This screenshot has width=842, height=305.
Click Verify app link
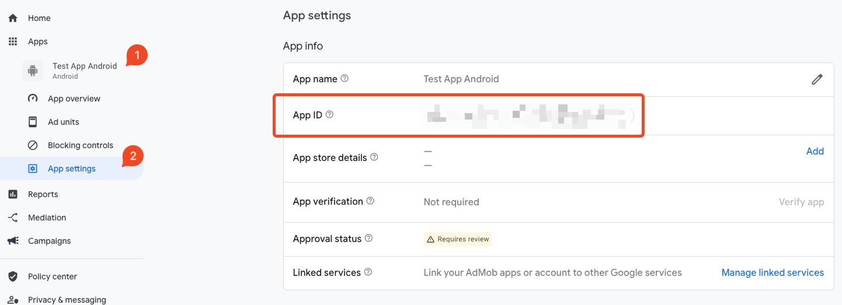coord(801,202)
